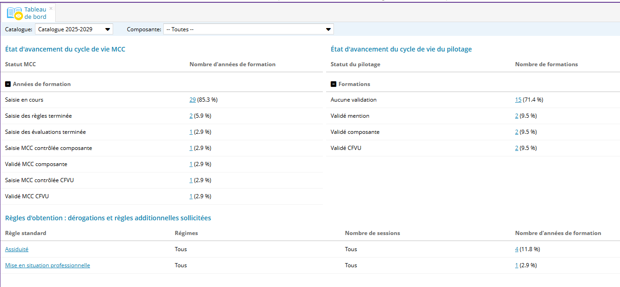Collapse the Formations group
The image size is (620, 287).
(333, 84)
